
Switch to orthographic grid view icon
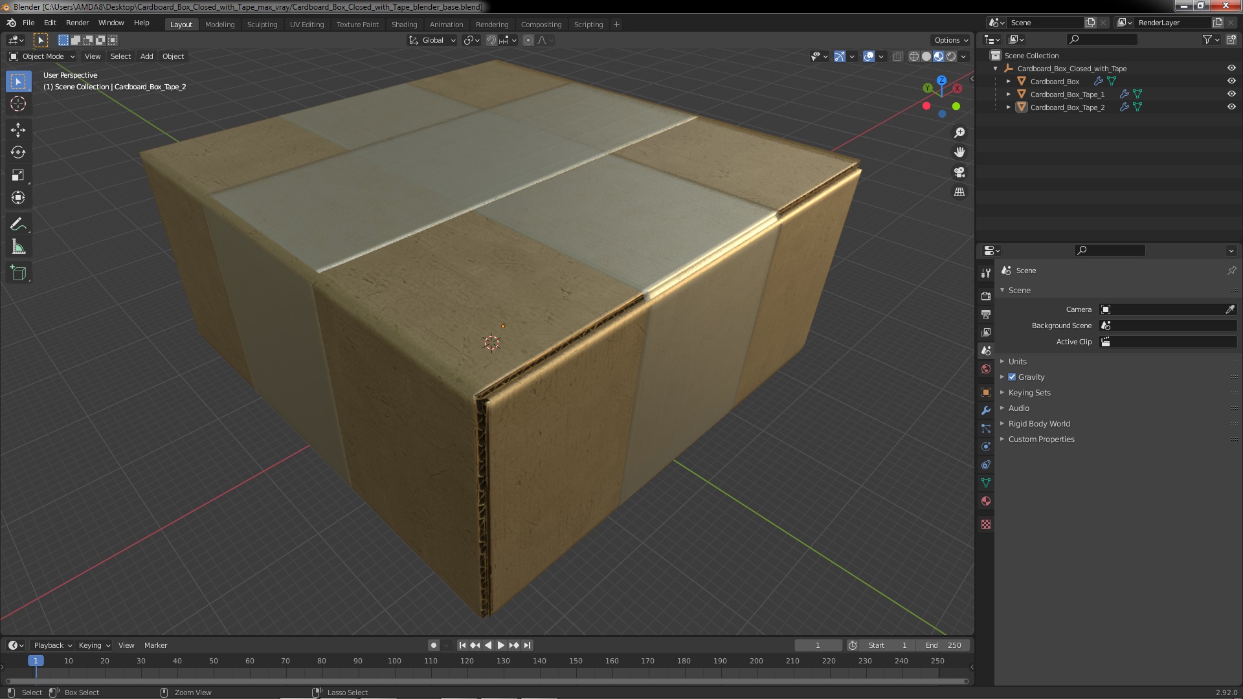[x=959, y=192]
